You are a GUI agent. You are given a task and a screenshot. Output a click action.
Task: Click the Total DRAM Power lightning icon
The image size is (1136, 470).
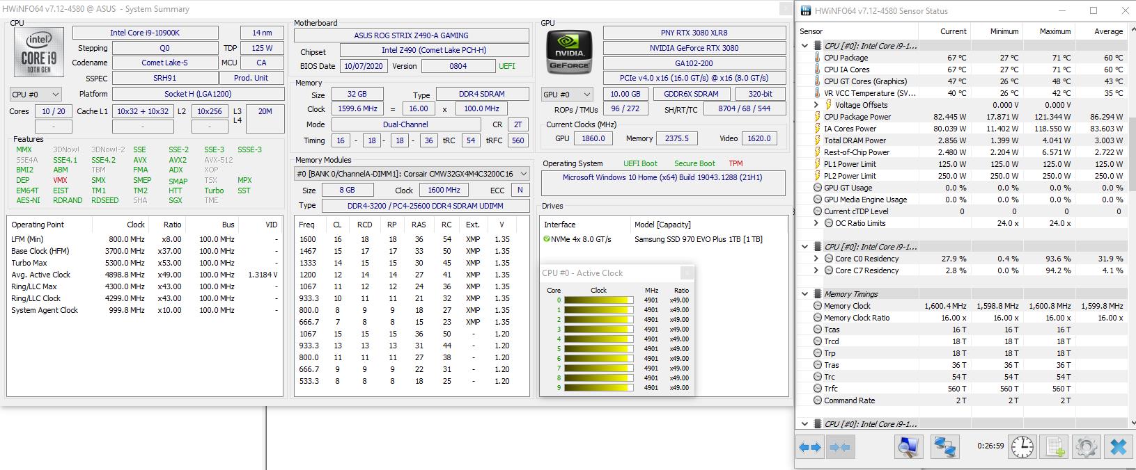click(x=818, y=140)
